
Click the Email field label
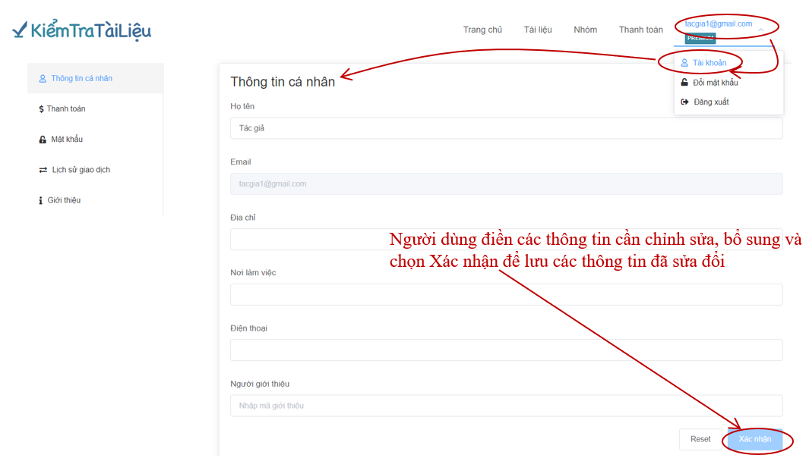pos(241,162)
